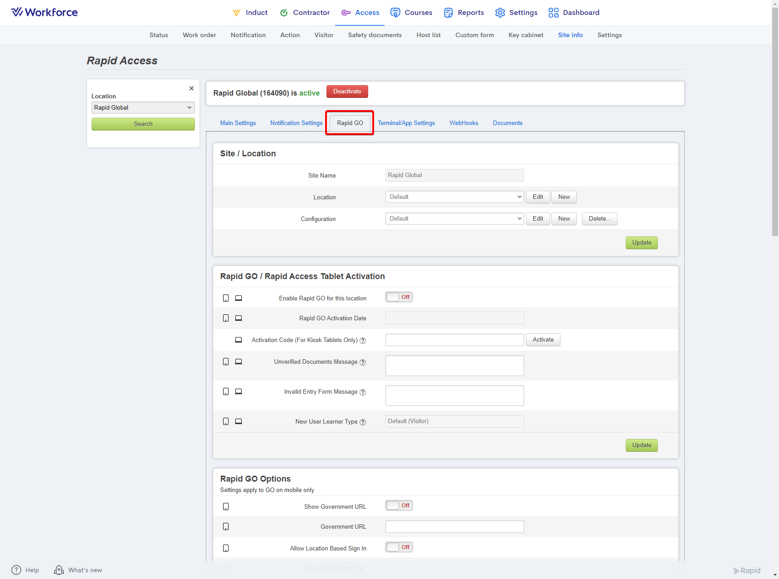Screen dimensions: 779x579
Task: Toggle Enable Rapid GO for this location
Action: point(399,297)
